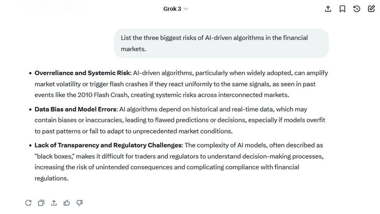Click the "Data Bias and Model Errors" heading

coord(76,109)
